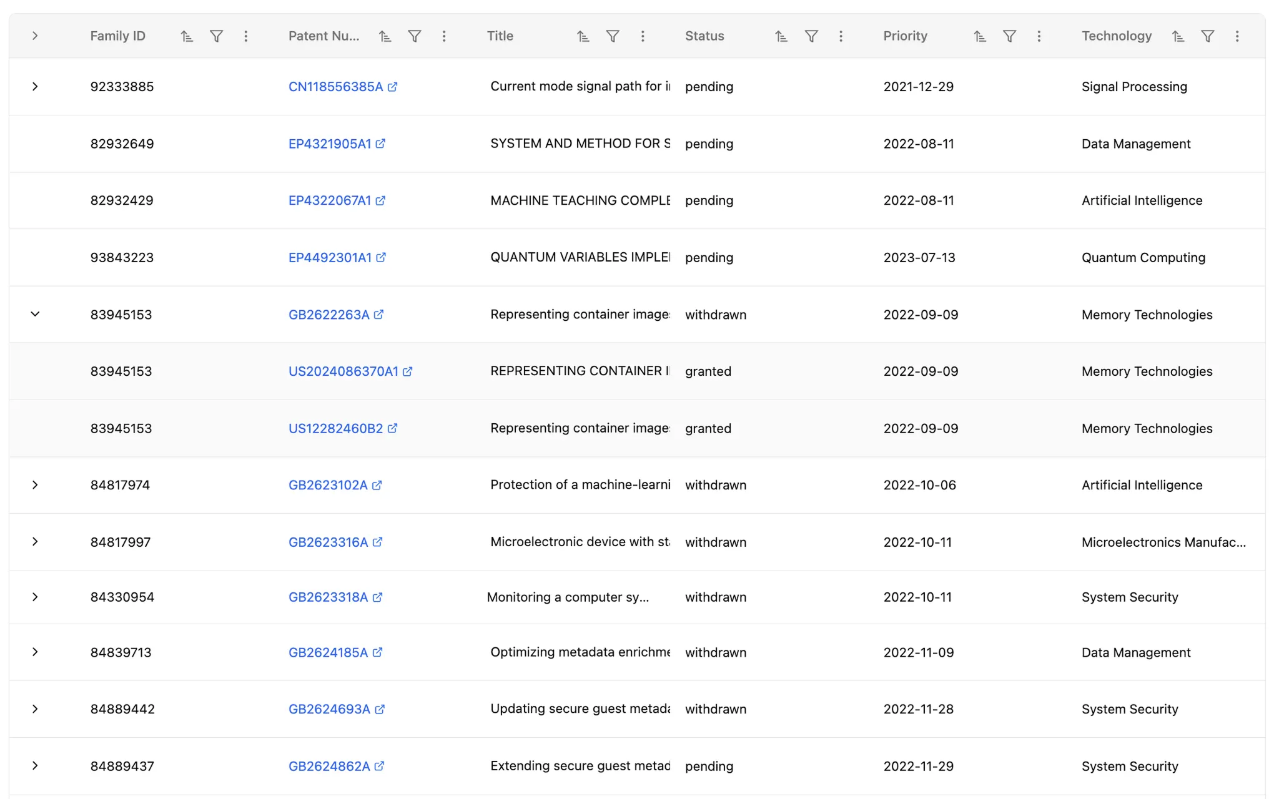Open patent link EP4492301A1
Image resolution: width=1279 pixels, height=799 pixels.
330,258
